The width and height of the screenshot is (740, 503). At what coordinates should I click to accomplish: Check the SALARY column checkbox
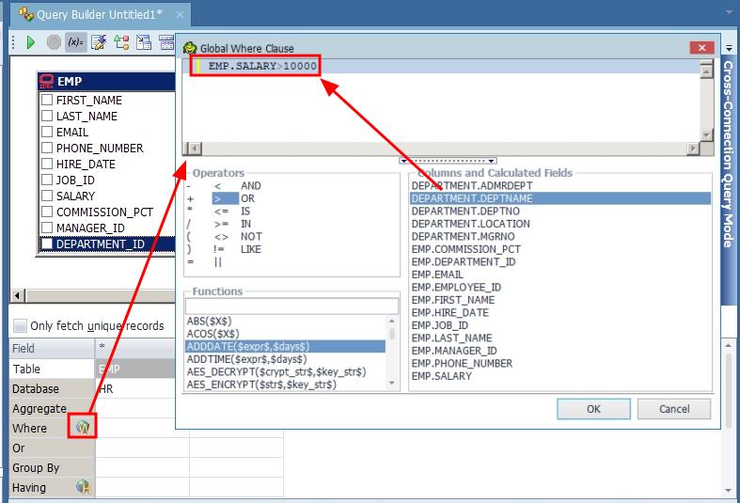[x=46, y=196]
